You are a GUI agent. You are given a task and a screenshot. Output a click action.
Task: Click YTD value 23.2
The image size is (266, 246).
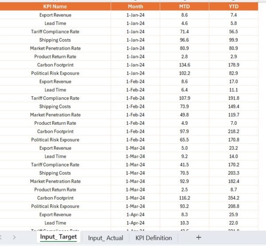pos(234,148)
